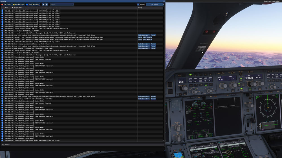Toggle the 710 Errors filter

(x=6, y=4)
